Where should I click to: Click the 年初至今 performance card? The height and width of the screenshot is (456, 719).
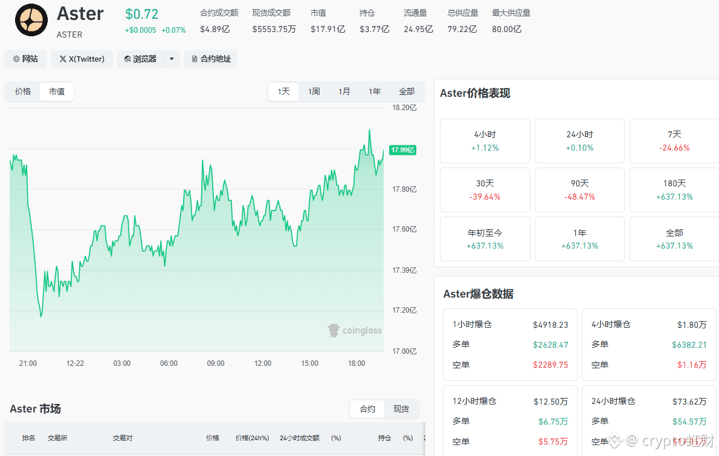point(485,239)
